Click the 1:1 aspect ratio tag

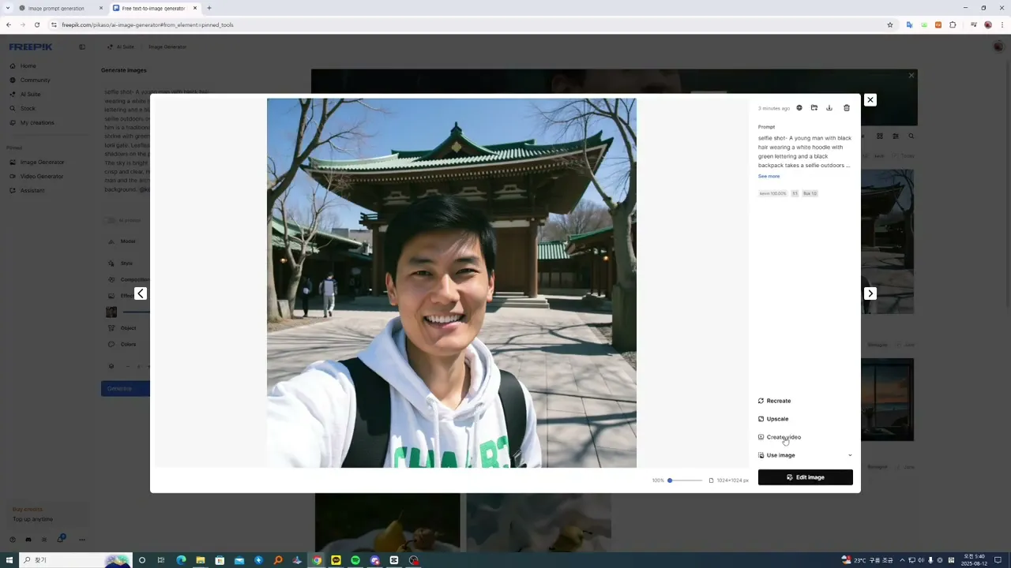tap(795, 193)
